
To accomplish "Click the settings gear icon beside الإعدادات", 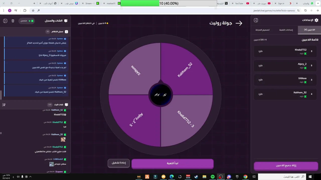I will pos(316,20).
